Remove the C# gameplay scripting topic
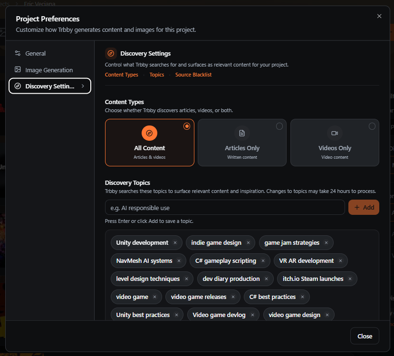Viewport: 394px width, 356px height. pos(263,261)
